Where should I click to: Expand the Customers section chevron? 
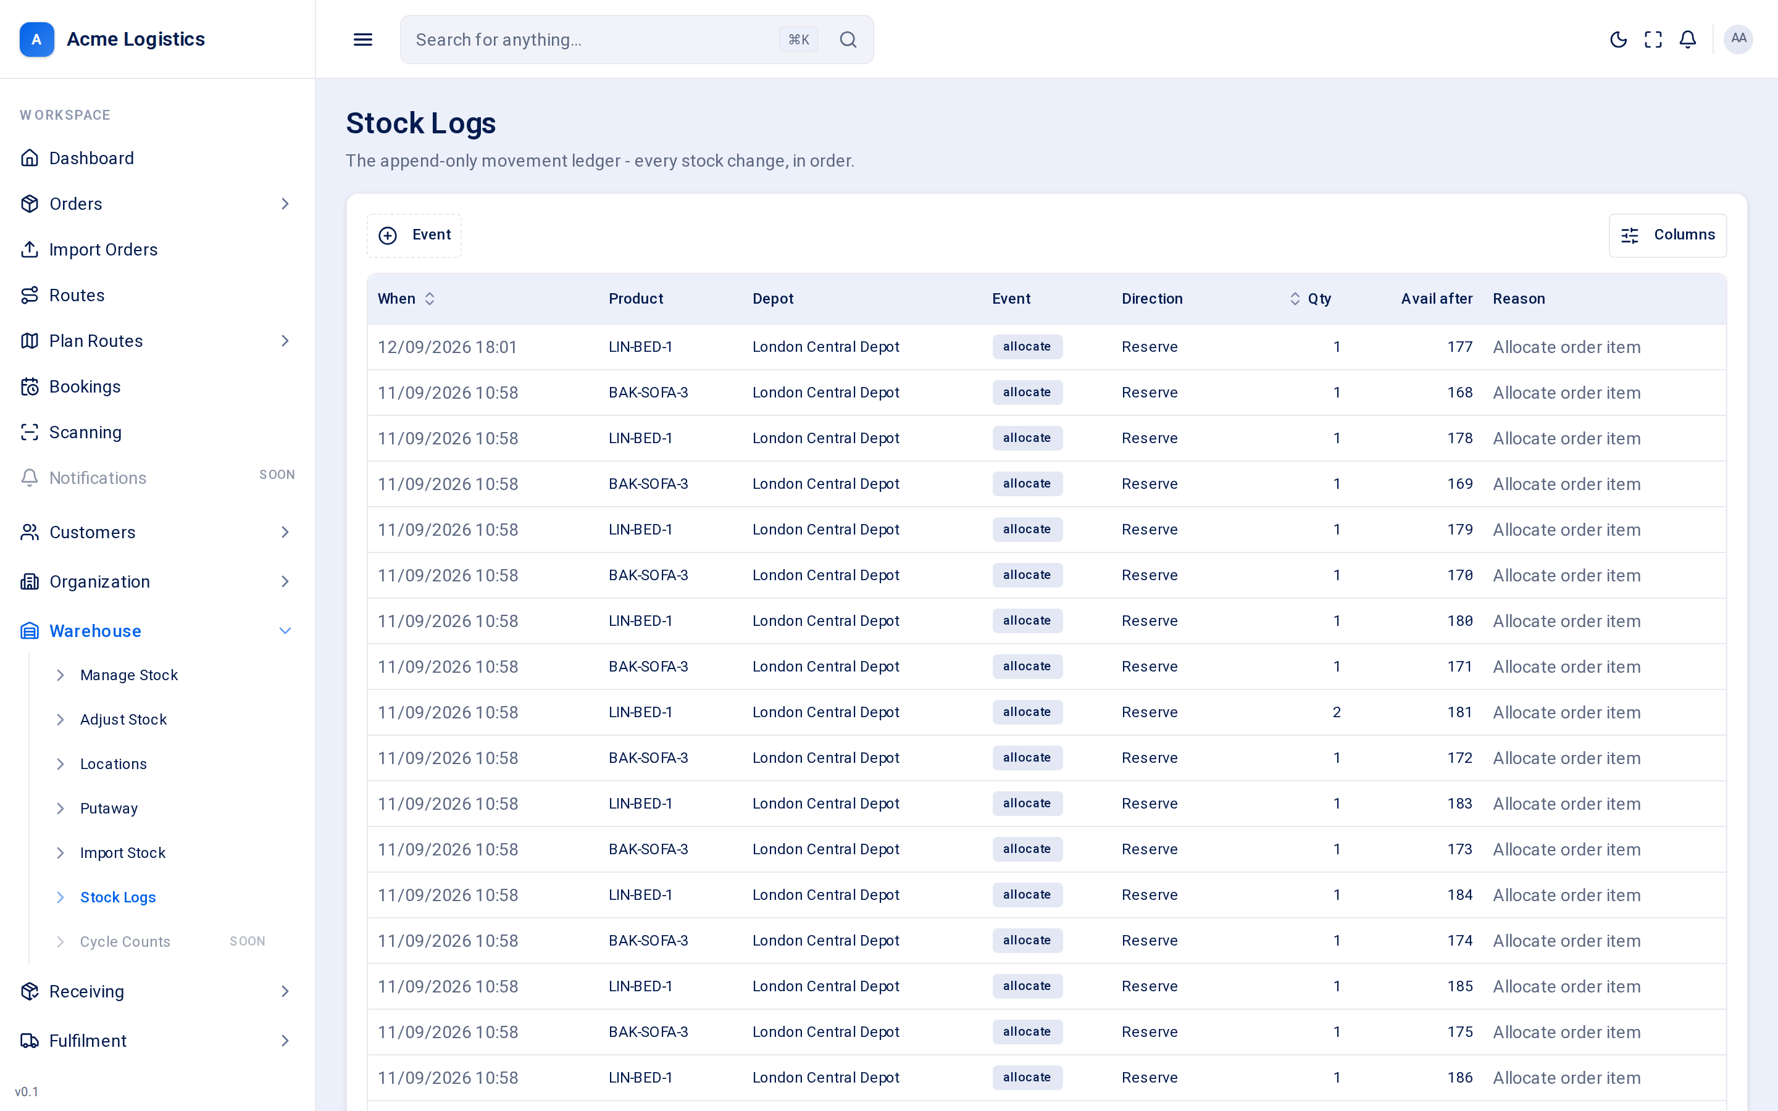(285, 532)
